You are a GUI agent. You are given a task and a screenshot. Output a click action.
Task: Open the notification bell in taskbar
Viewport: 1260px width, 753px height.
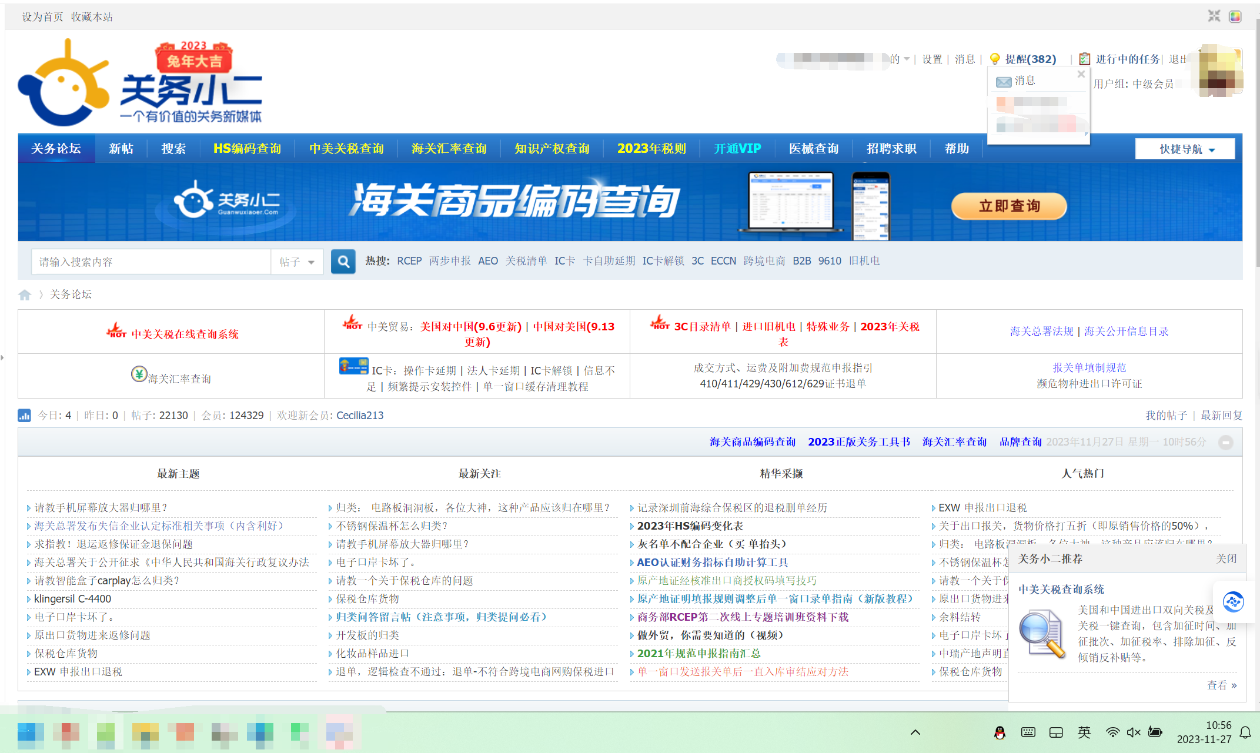(x=1245, y=732)
